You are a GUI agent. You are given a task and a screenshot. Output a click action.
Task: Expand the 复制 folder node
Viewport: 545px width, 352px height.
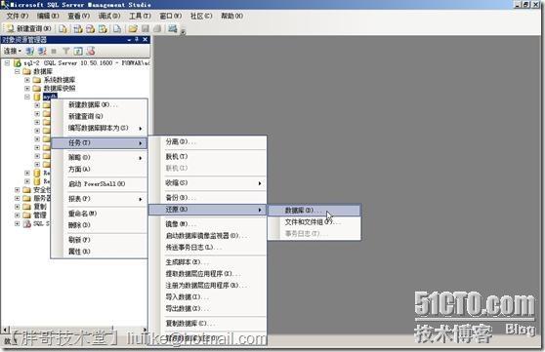pos(17,207)
